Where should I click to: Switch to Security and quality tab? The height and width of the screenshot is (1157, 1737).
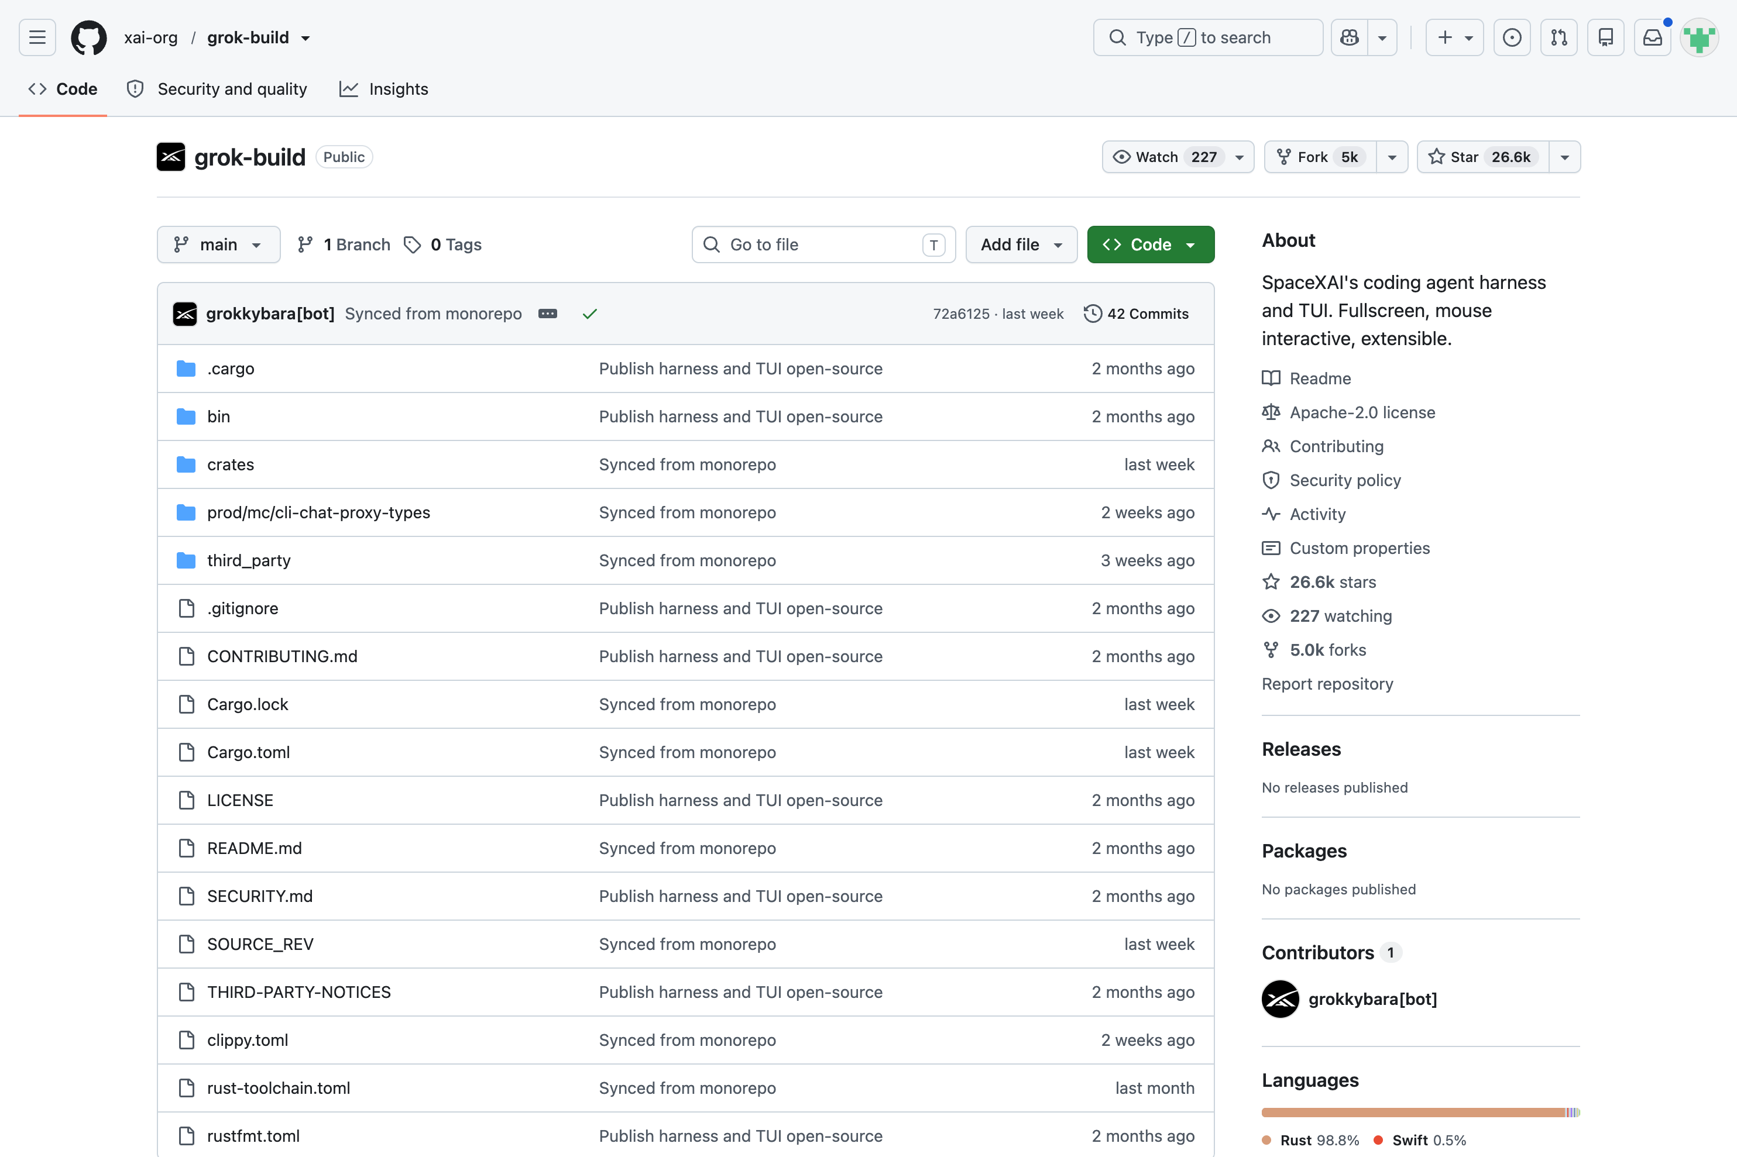217,89
